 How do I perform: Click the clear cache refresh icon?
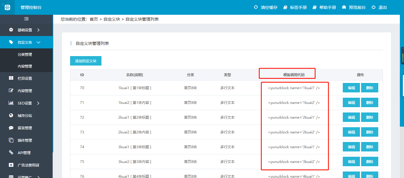[x=256, y=7]
